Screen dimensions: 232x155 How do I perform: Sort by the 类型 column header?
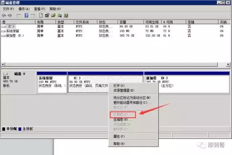pos(65,22)
